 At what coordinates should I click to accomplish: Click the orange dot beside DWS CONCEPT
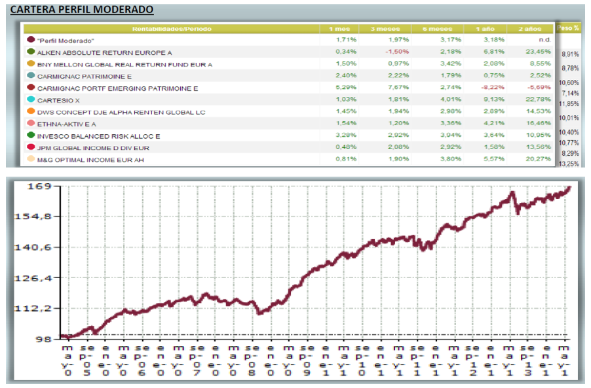click(x=31, y=111)
